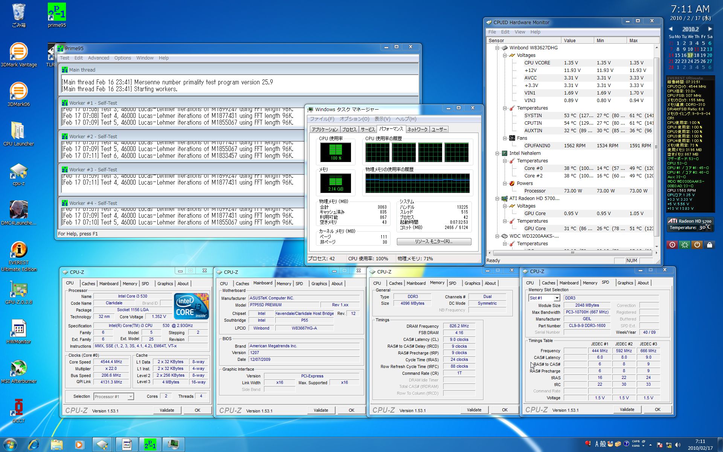Select the Caches tab in first CPU-Z
This screenshot has height=452, width=723.
pyautogui.click(x=88, y=284)
